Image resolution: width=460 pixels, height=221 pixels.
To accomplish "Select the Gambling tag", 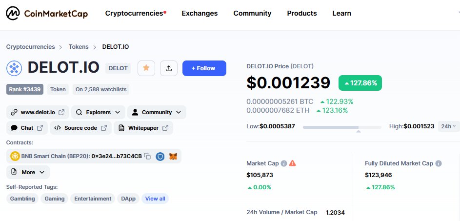I will [x=22, y=199].
